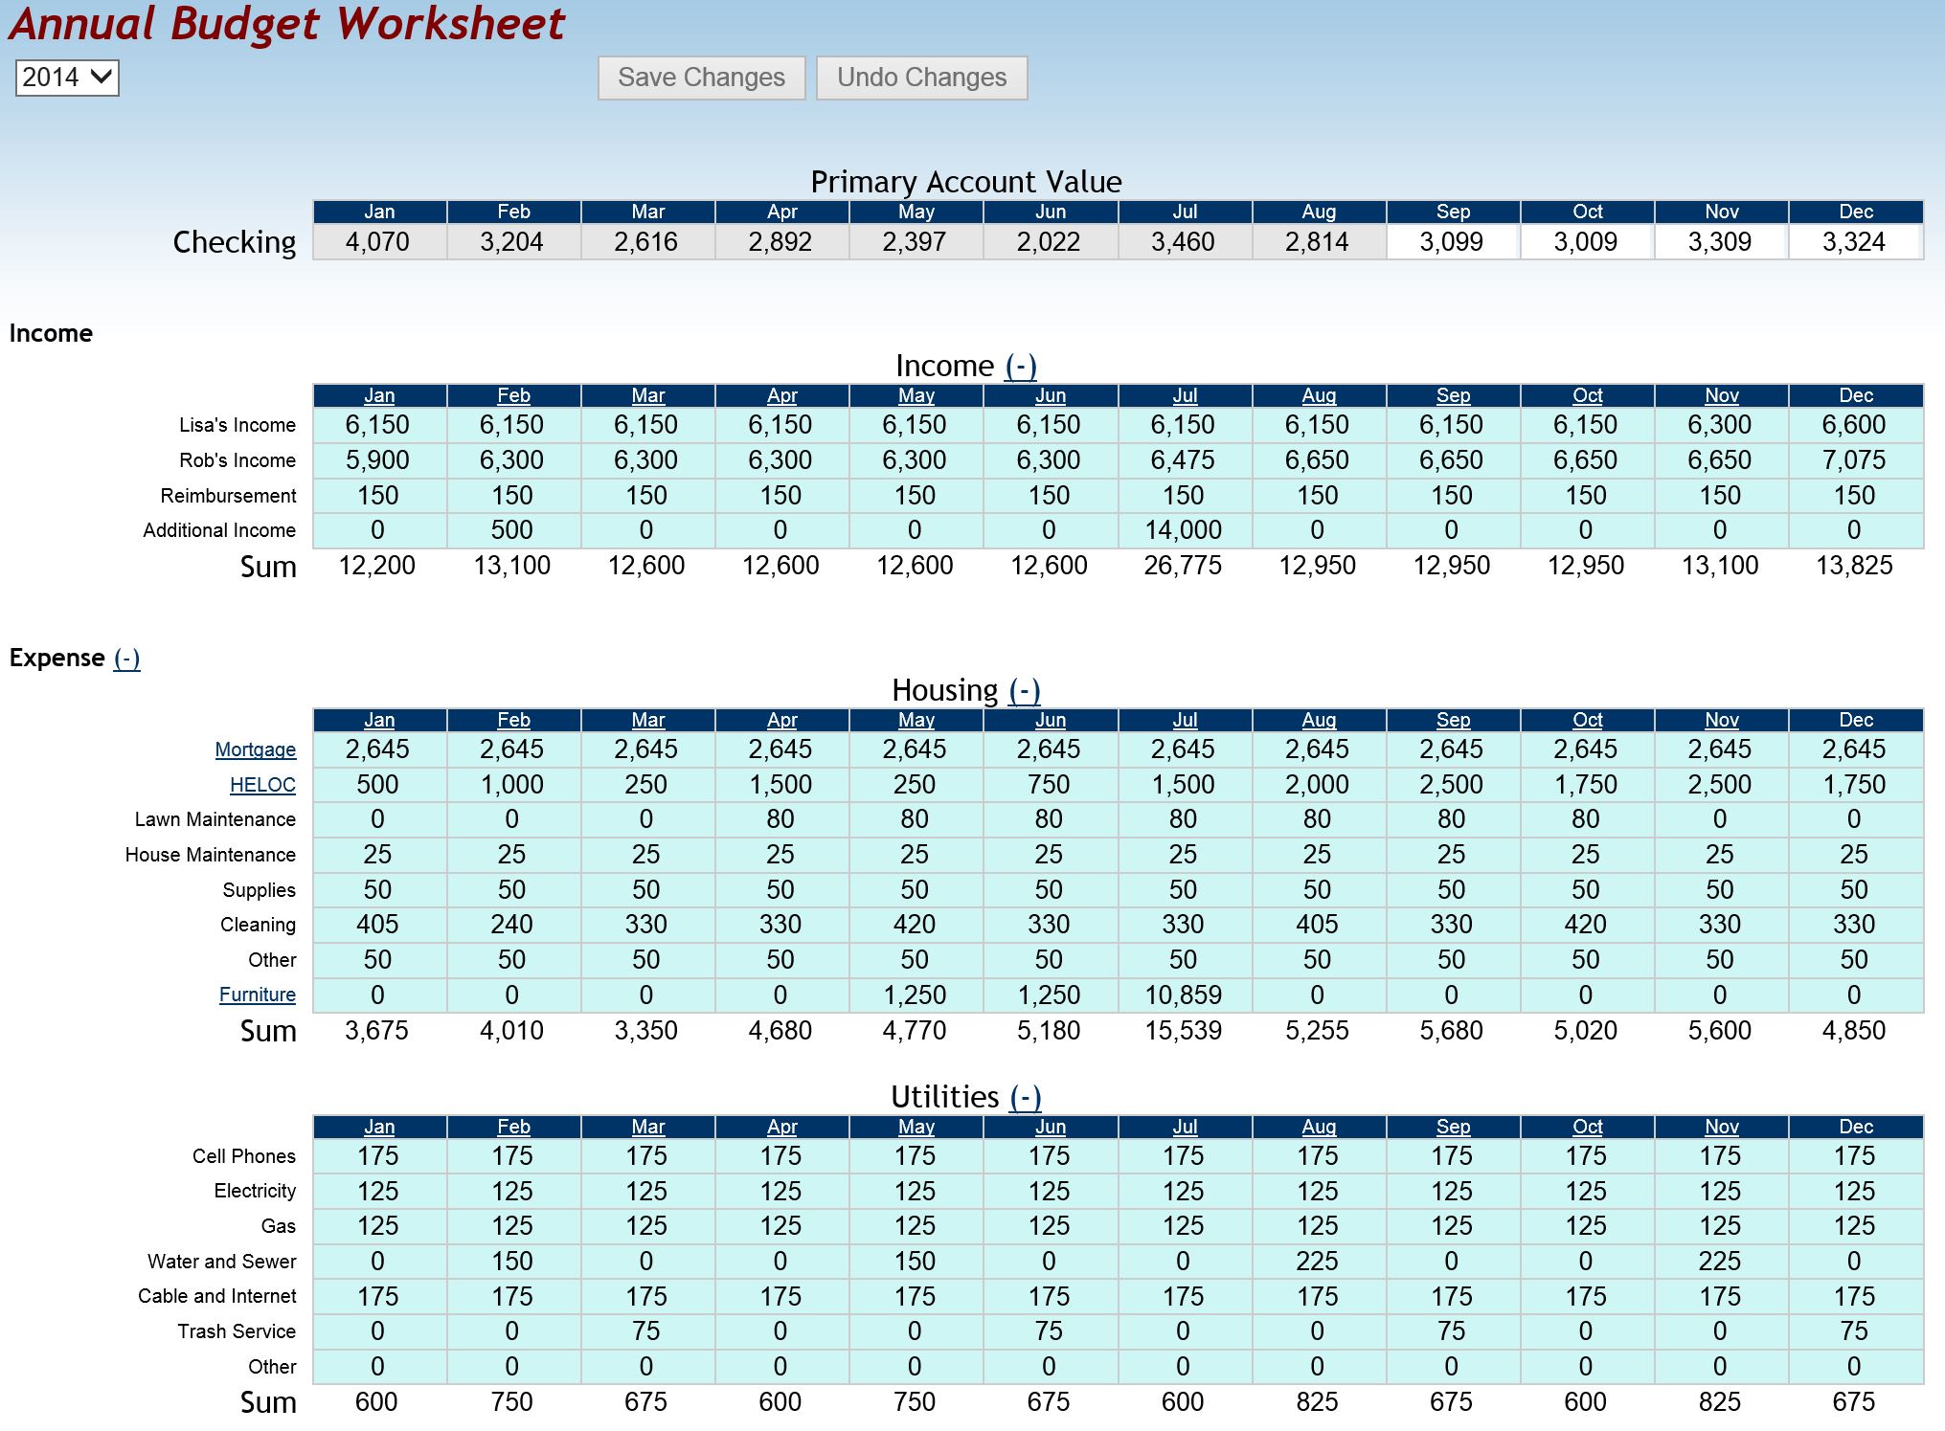This screenshot has height=1431, width=1945.
Task: Click the Aug column header in Housing table
Action: pos(1319,720)
